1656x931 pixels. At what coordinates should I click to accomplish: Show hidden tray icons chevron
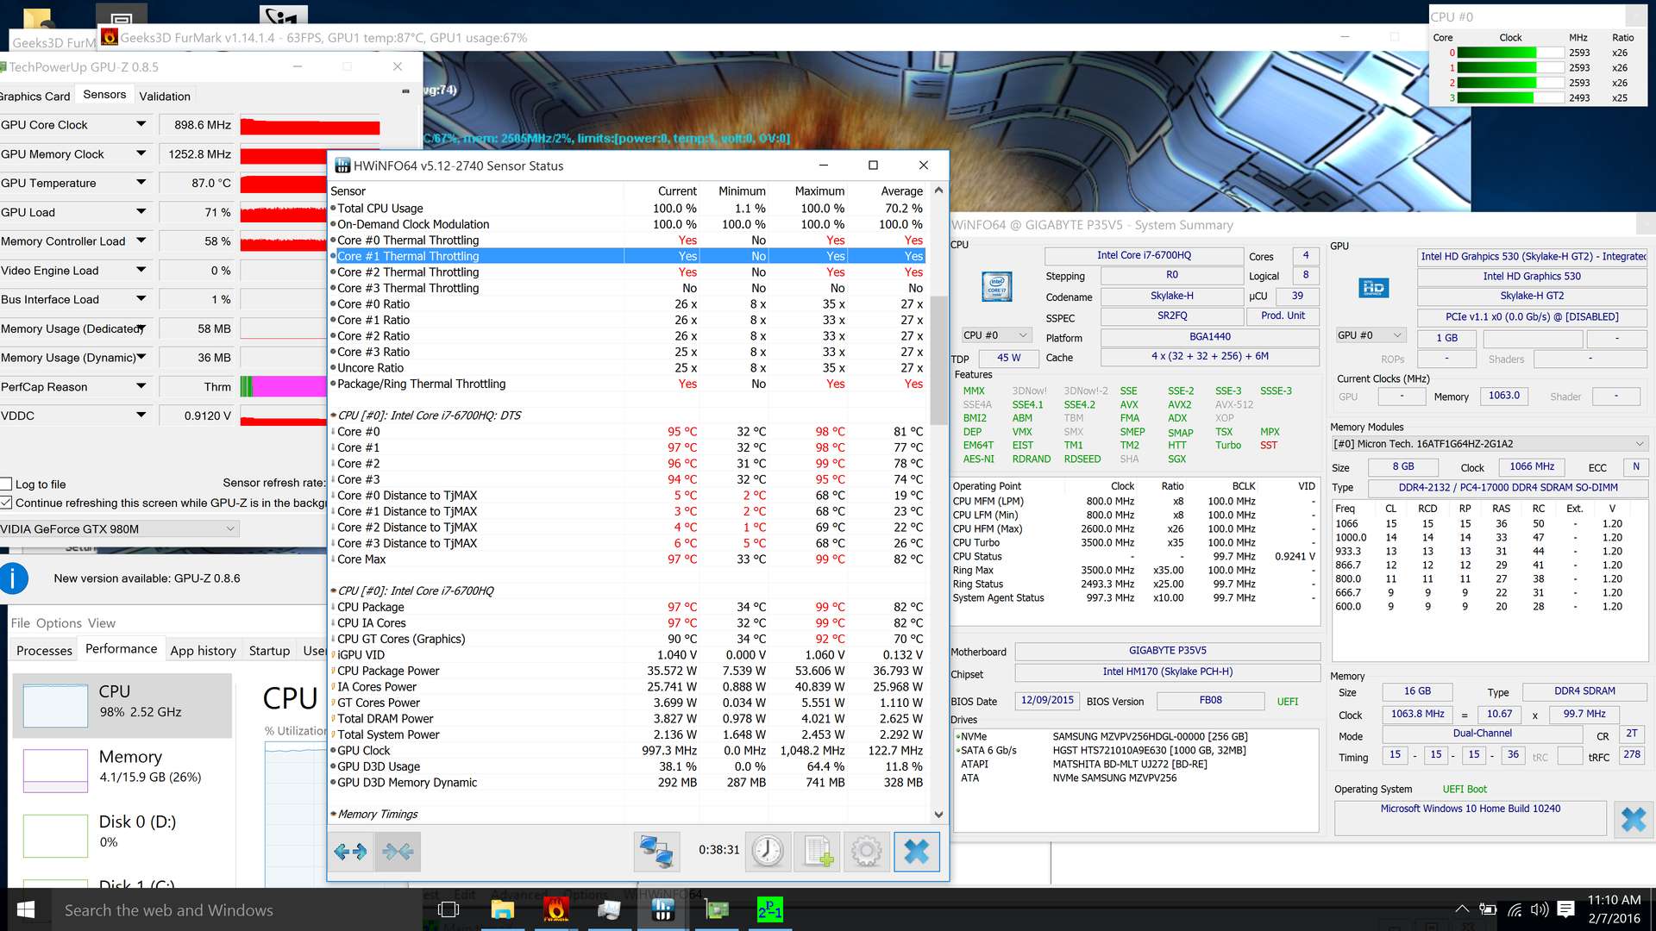(1462, 909)
